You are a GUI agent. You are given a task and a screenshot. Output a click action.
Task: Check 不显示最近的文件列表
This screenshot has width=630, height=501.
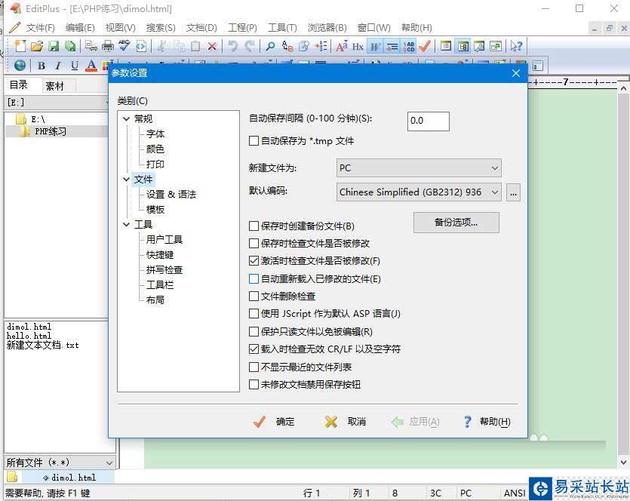(254, 367)
